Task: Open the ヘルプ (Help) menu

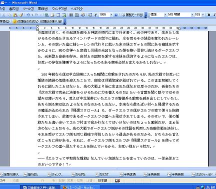Action: [76, 8]
